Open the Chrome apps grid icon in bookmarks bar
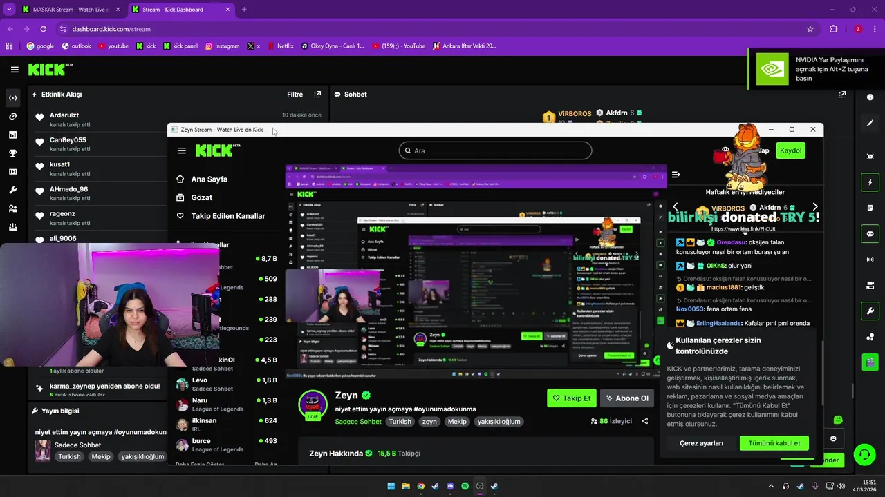 (9, 46)
